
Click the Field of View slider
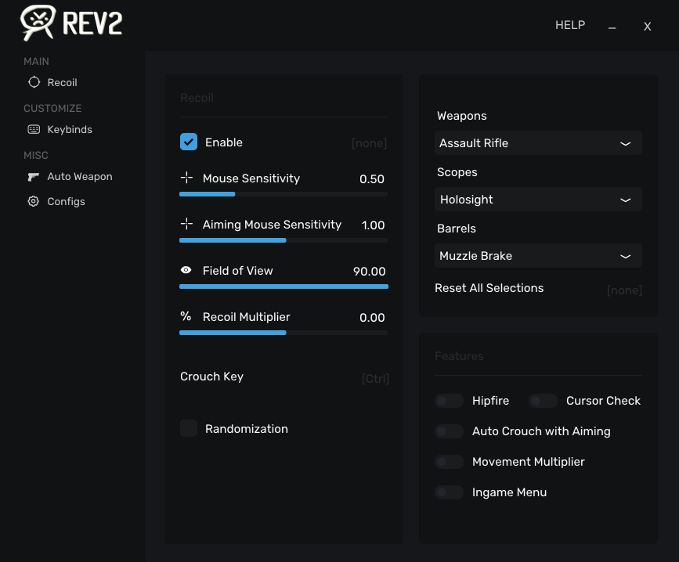pyautogui.click(x=284, y=286)
